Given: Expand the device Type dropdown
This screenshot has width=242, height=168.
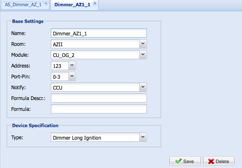Looking at the screenshot, I should coord(143,137).
